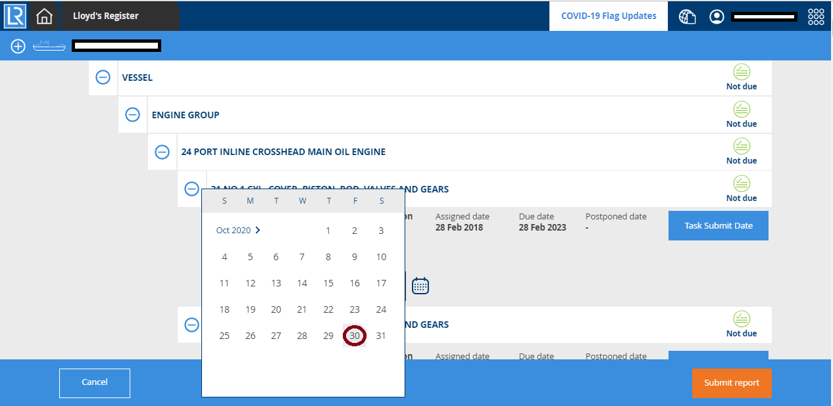Collapse the ENGINE GROUP node
The width and height of the screenshot is (833, 406).
133,115
